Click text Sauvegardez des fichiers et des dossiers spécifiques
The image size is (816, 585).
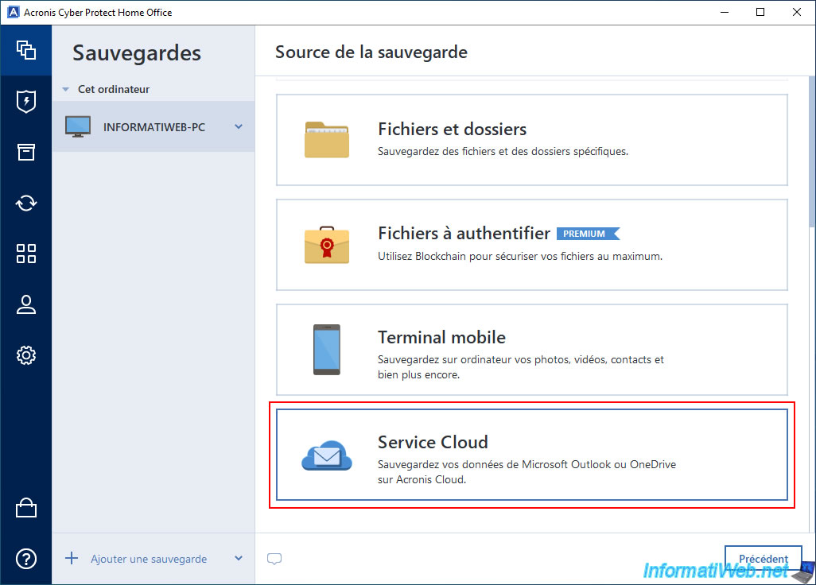point(503,151)
